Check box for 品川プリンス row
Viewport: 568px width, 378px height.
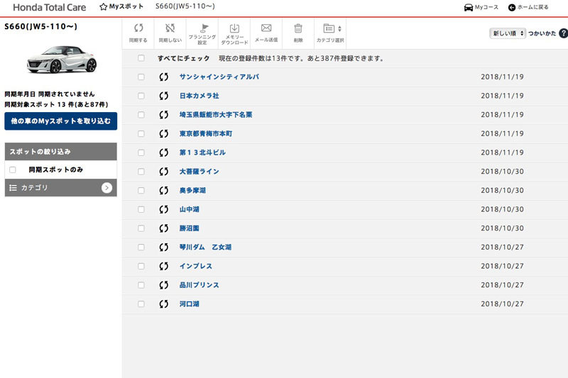click(141, 285)
